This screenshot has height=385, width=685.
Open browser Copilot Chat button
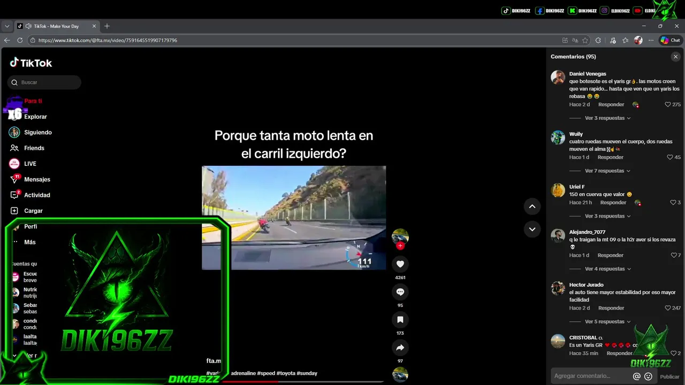click(670, 40)
